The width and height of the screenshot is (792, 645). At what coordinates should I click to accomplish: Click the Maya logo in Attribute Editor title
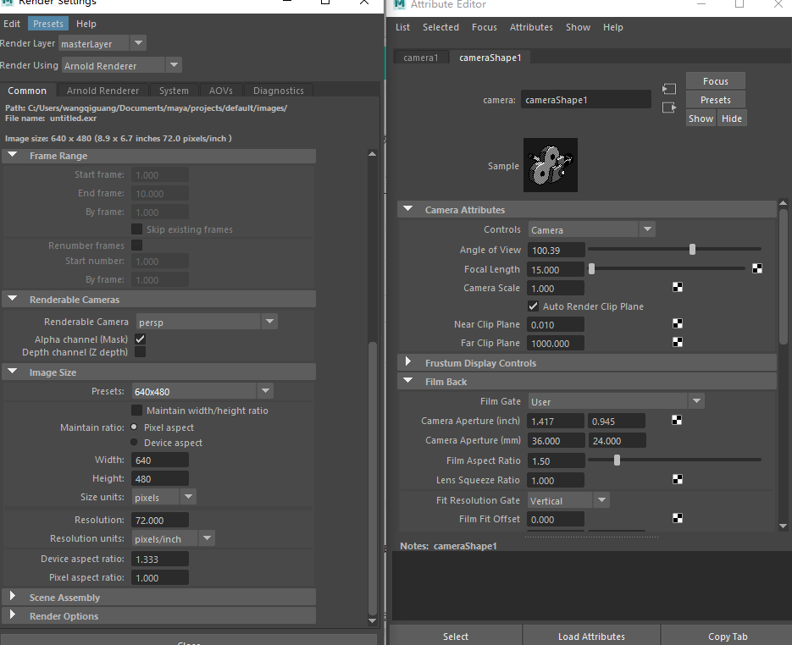(x=400, y=4)
